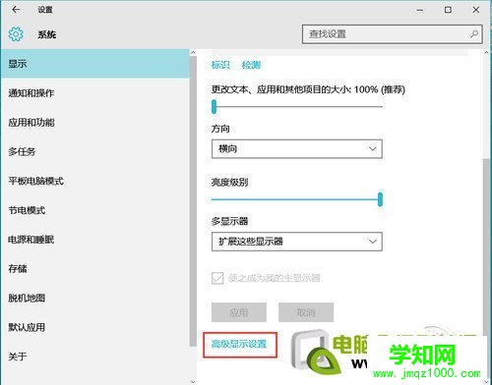Click the 应用 button
Screen dimensions: 492x385
pos(239,312)
